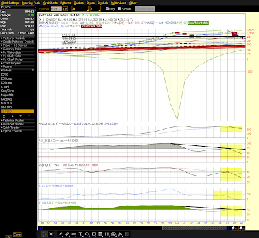Click the Go button next to Symbol

click(65, 9)
